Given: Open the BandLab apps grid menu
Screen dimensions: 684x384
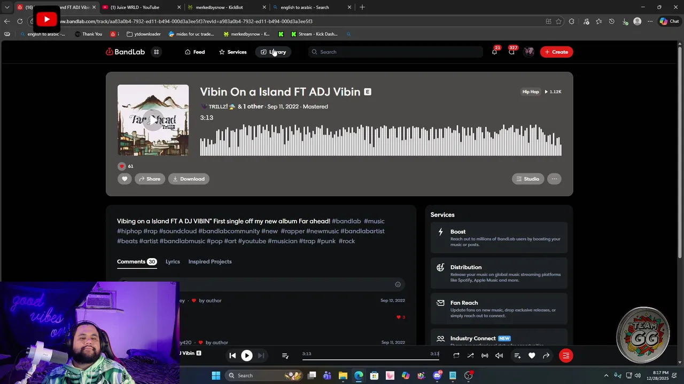Looking at the screenshot, I should point(156,52).
